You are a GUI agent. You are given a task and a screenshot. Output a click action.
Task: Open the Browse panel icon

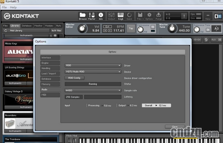[83, 16]
